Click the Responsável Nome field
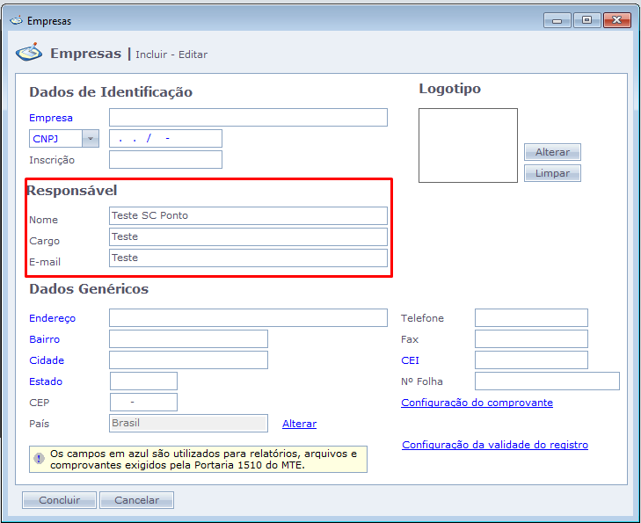 (248, 216)
